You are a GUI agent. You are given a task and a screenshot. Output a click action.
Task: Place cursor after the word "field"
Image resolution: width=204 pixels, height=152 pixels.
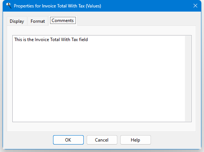click(88, 40)
